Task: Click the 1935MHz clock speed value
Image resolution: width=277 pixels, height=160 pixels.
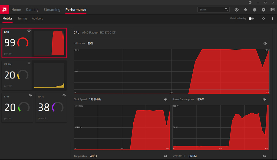Action: [x=95, y=99]
